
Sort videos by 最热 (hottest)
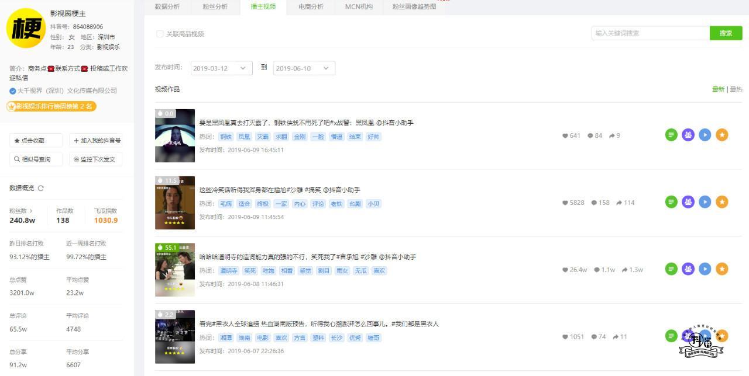pos(736,89)
